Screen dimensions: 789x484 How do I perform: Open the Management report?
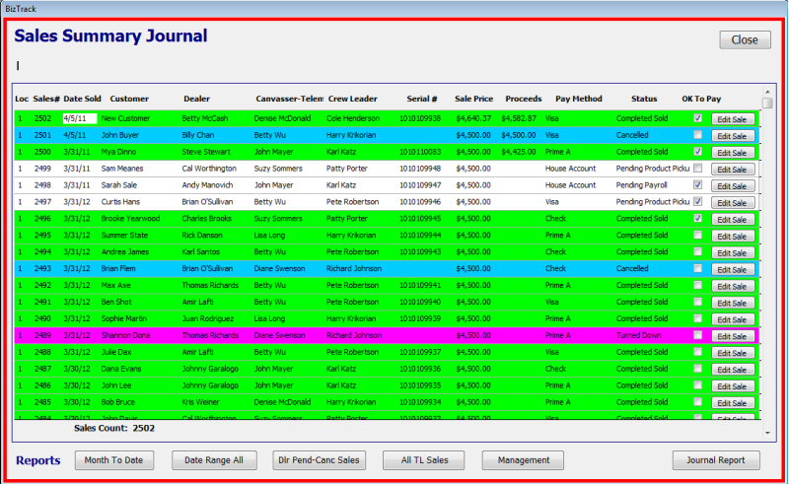[523, 460]
